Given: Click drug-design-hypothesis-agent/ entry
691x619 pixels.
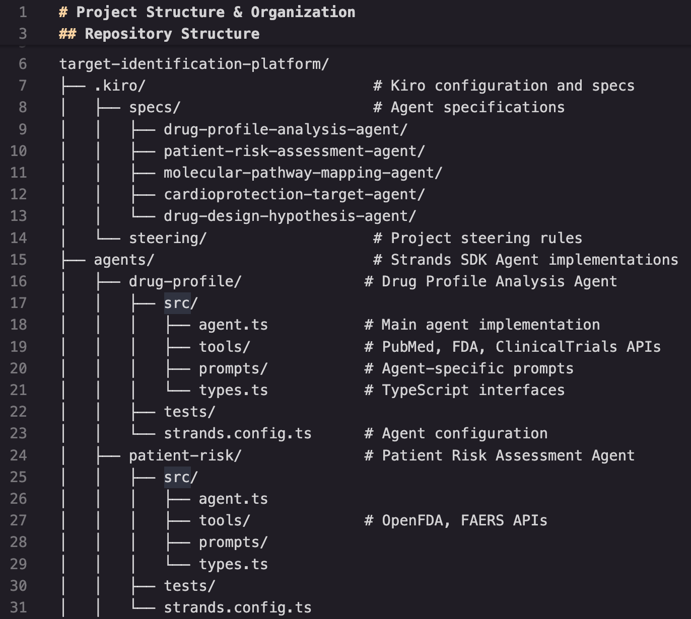Looking at the screenshot, I should [290, 216].
